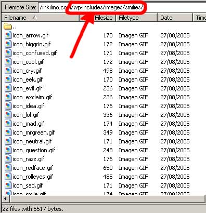Click the file name icon_exclaim.gif
The height and width of the screenshot is (213, 206).
(x=32, y=97)
